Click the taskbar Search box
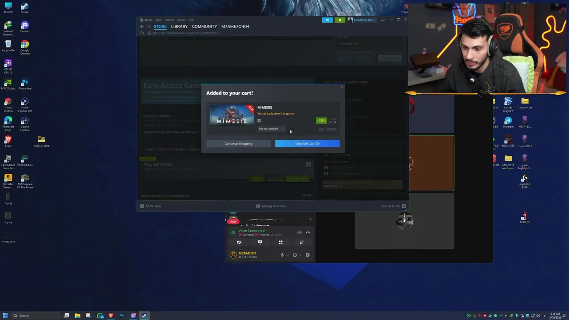Screen dimensions: 569x320 coord(36,316)
